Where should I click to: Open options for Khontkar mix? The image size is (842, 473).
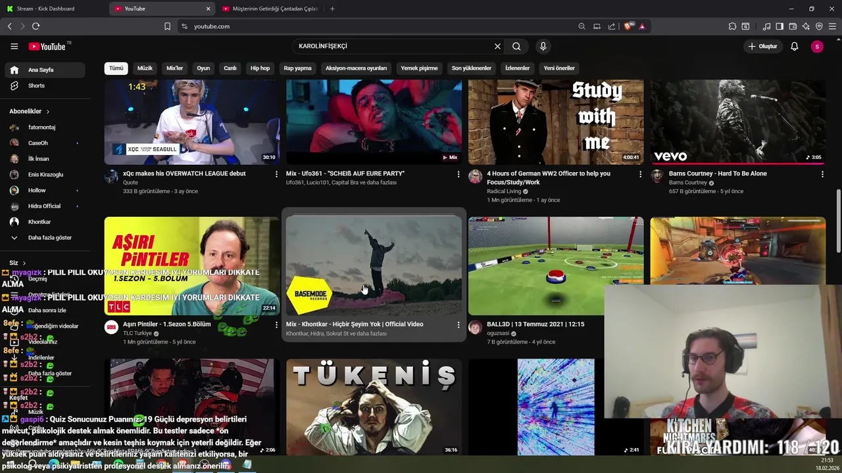click(458, 325)
